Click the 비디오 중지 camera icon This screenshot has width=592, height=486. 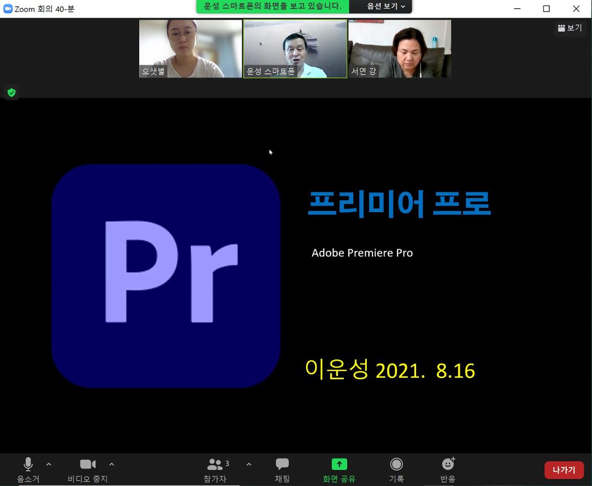(88, 464)
